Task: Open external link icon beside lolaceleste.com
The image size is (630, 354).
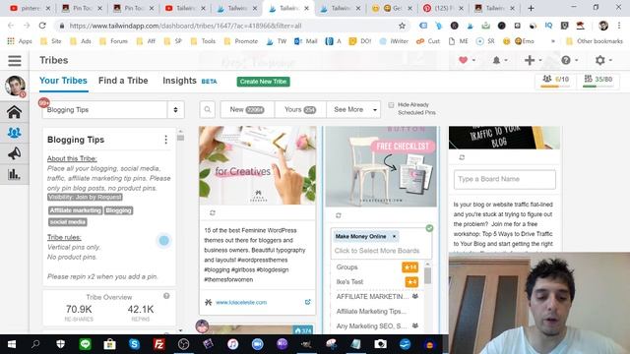Action: click(308, 302)
